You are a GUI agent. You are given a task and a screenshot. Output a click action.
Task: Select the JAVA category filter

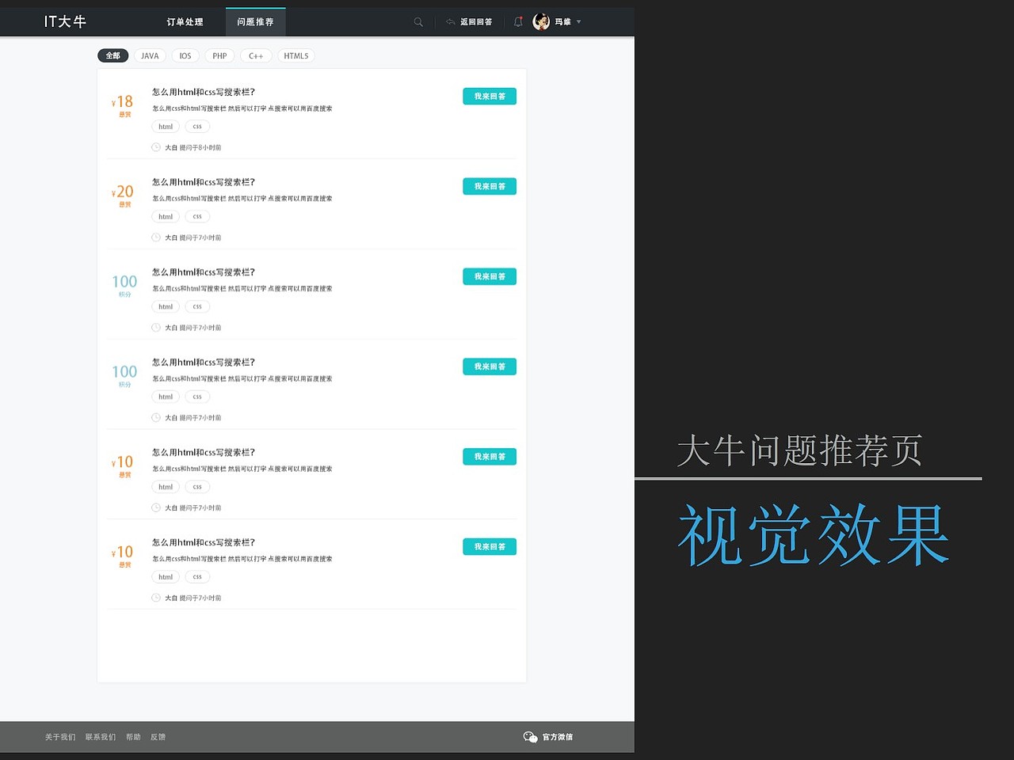pos(149,55)
